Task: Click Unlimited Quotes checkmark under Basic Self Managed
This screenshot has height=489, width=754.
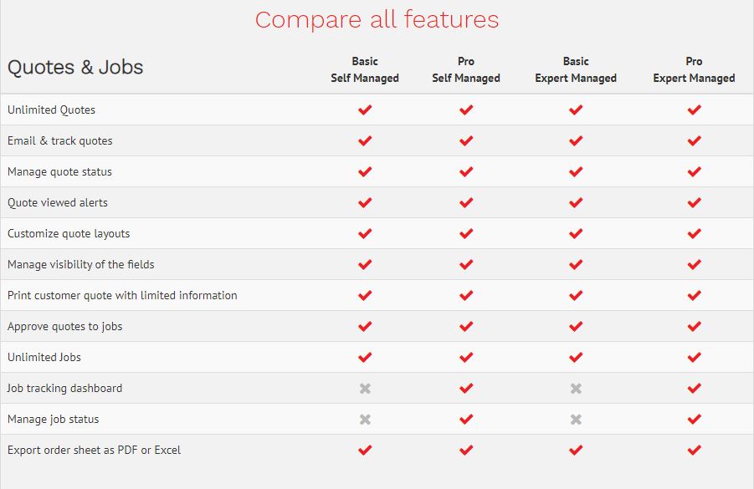Action: coord(365,110)
